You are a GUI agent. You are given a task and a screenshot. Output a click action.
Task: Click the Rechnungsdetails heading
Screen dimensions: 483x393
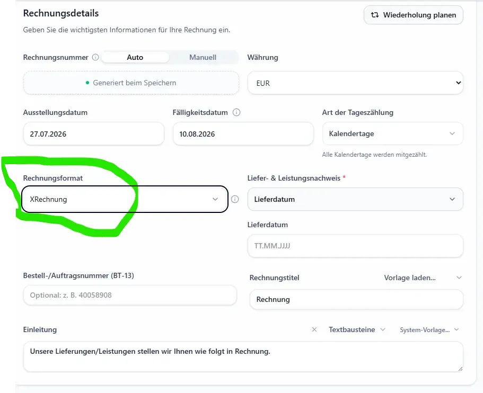[61, 13]
